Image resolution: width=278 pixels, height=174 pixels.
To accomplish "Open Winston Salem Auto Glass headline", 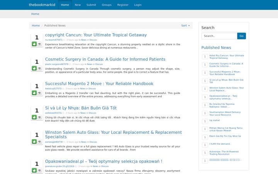I will (114, 135).
